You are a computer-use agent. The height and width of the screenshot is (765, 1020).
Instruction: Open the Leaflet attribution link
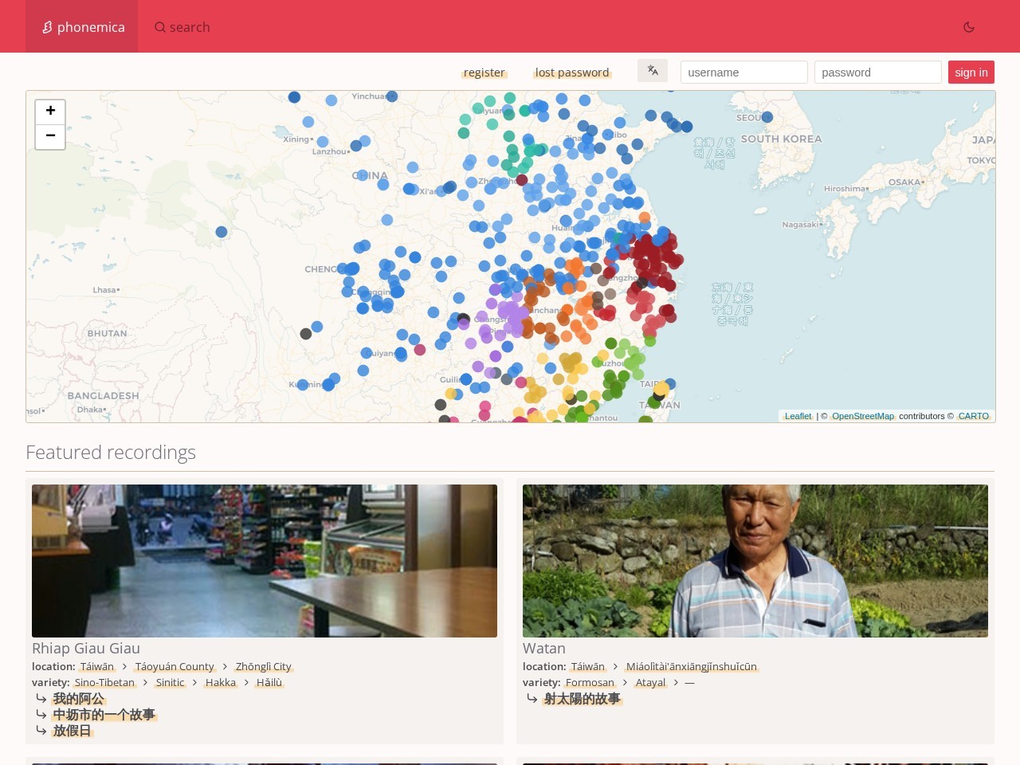point(798,416)
